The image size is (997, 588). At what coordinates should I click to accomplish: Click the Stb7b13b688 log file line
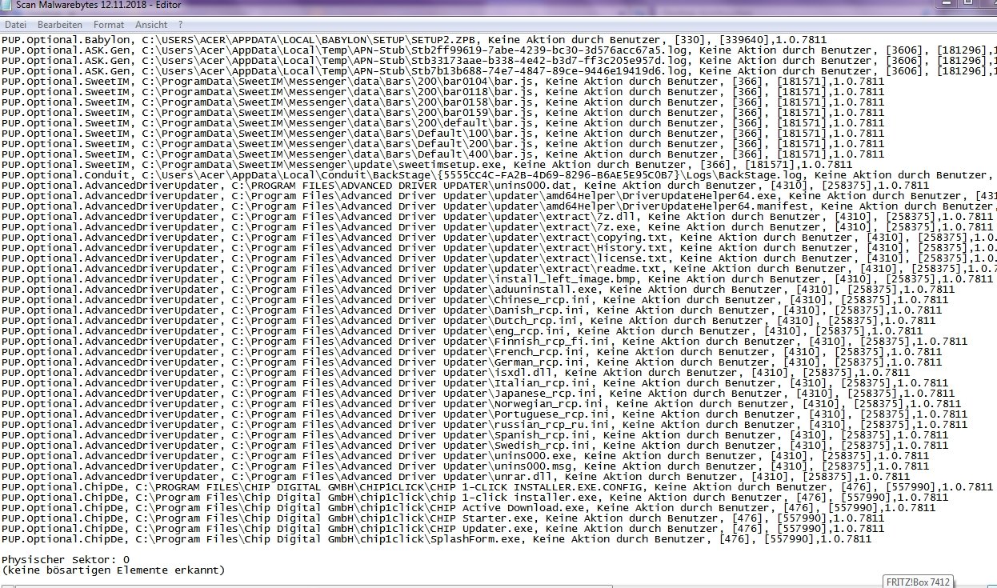(498, 70)
